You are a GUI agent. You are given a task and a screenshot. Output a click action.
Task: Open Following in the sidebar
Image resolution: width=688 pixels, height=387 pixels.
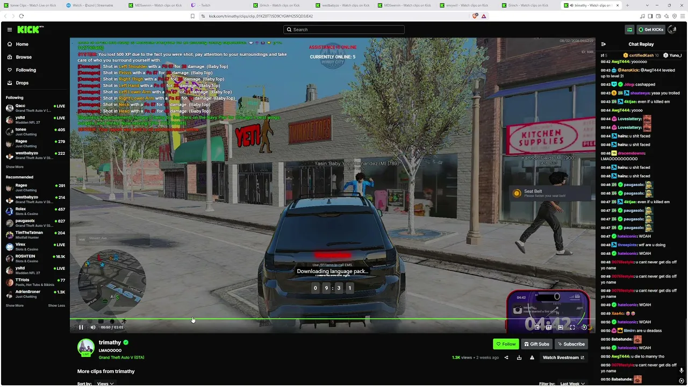pos(26,70)
